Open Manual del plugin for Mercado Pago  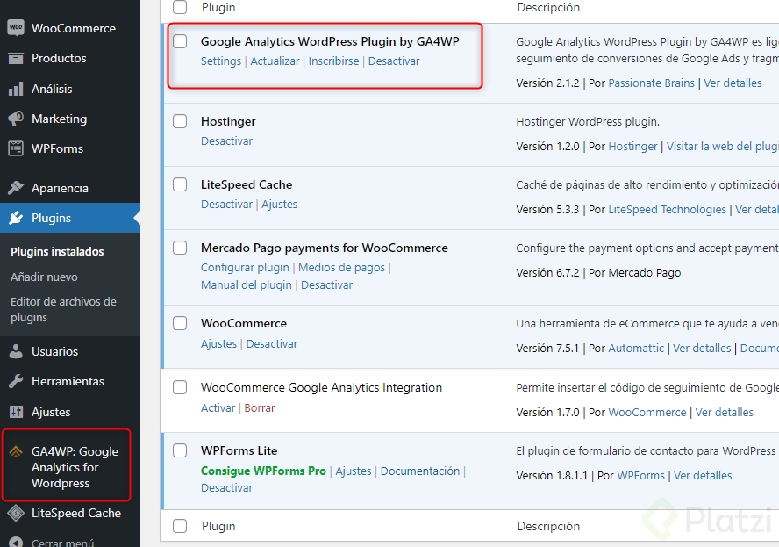point(246,285)
